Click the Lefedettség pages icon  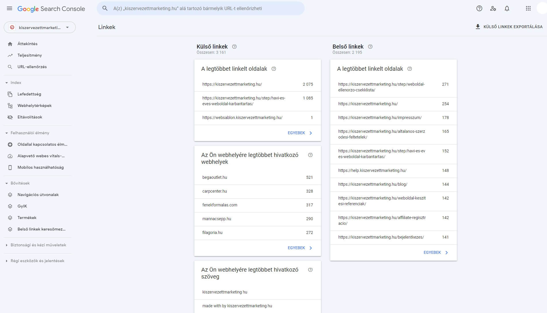10,94
